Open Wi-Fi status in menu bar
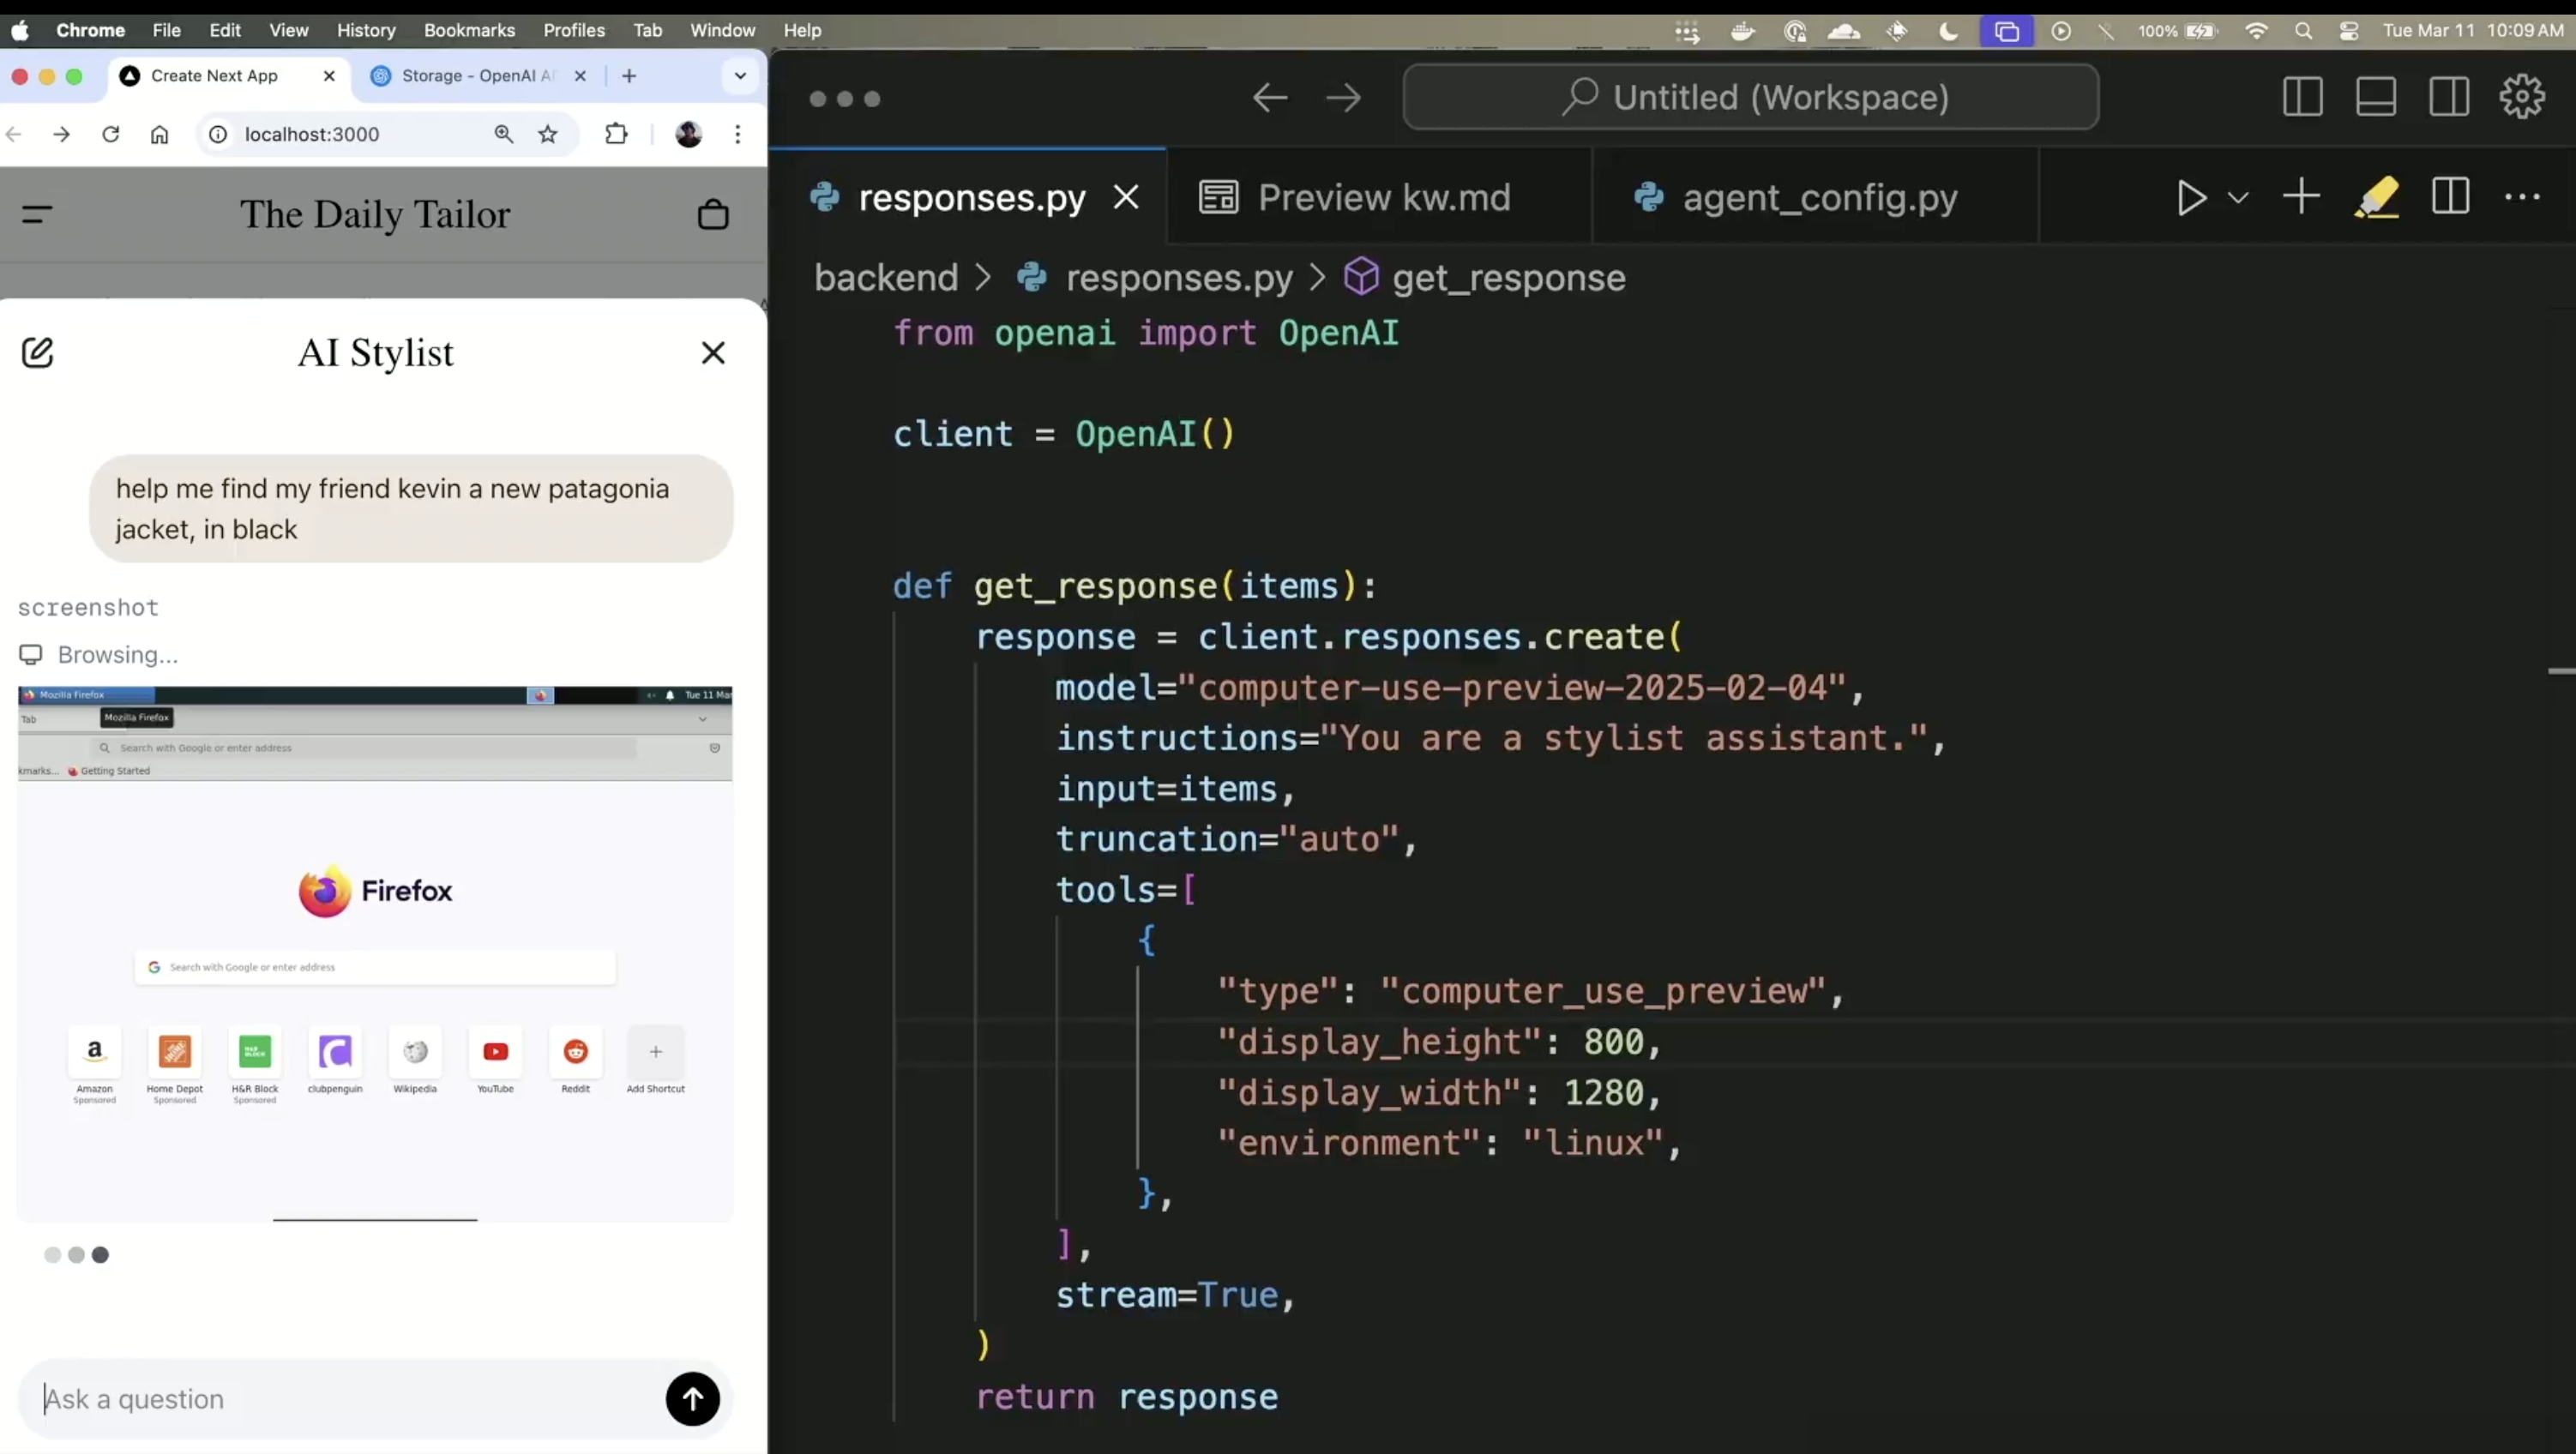This screenshot has height=1454, width=2576. (x=2256, y=31)
